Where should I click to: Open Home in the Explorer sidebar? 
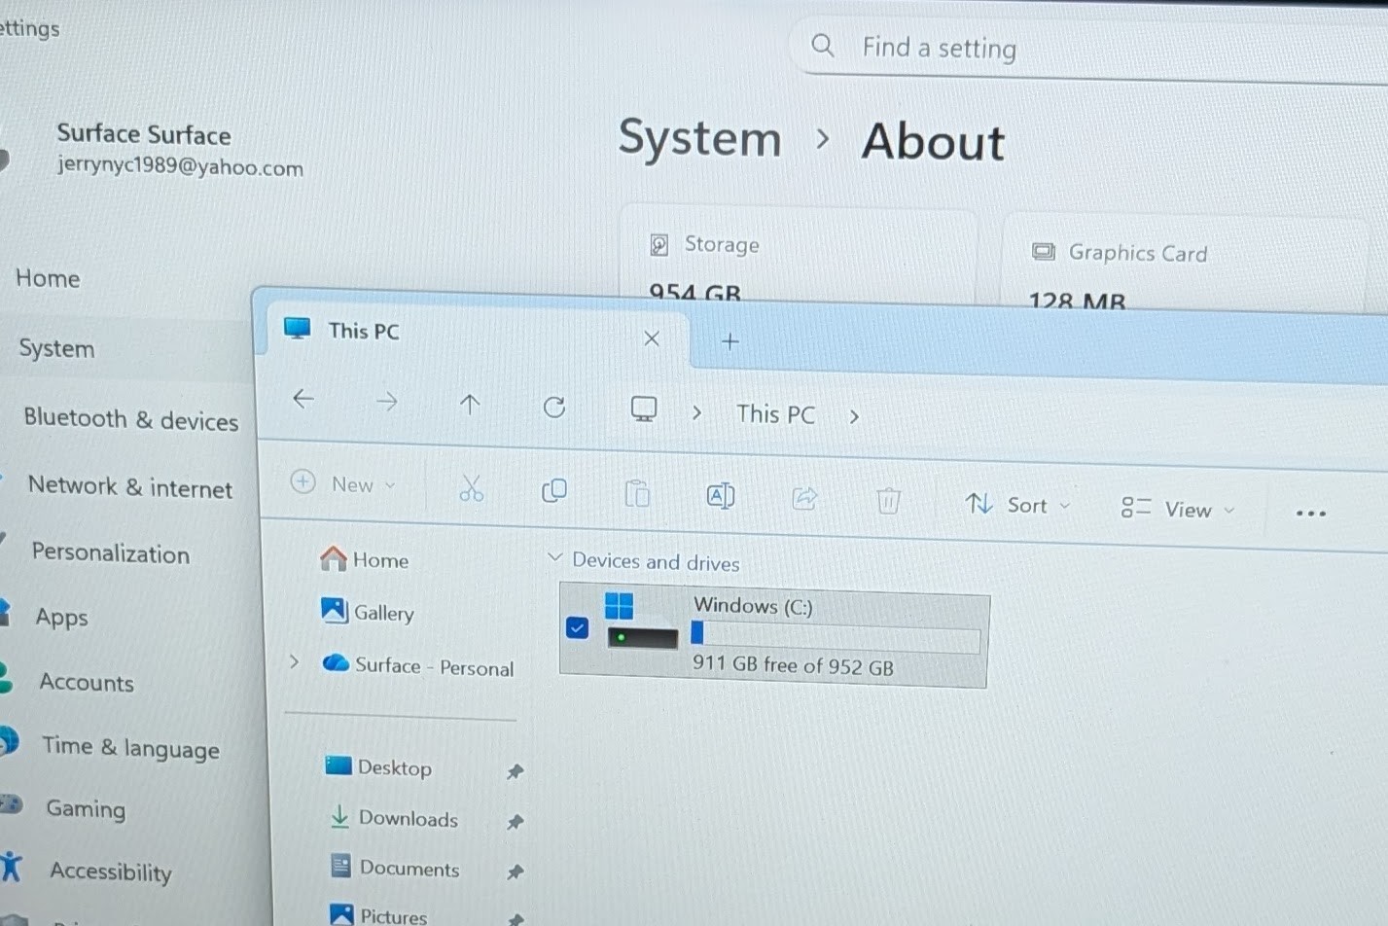(x=365, y=559)
